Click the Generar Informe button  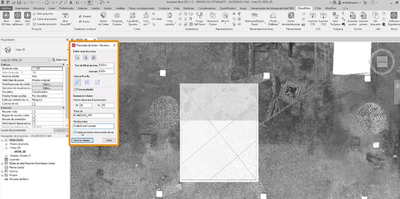click(x=83, y=141)
